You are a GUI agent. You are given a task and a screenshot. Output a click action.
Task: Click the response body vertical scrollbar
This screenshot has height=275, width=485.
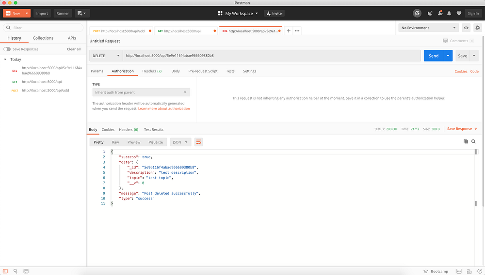point(476,178)
